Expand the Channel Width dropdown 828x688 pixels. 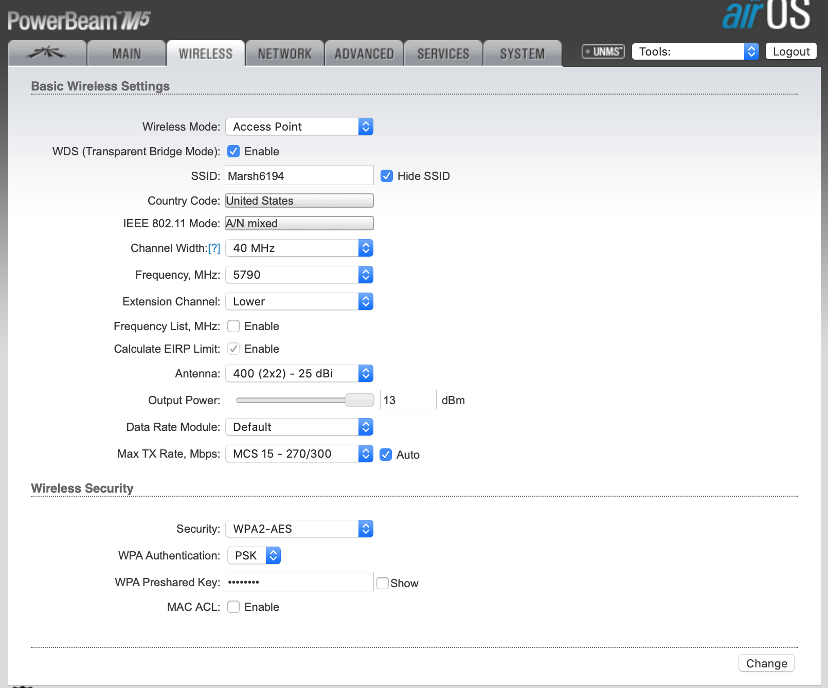(299, 248)
